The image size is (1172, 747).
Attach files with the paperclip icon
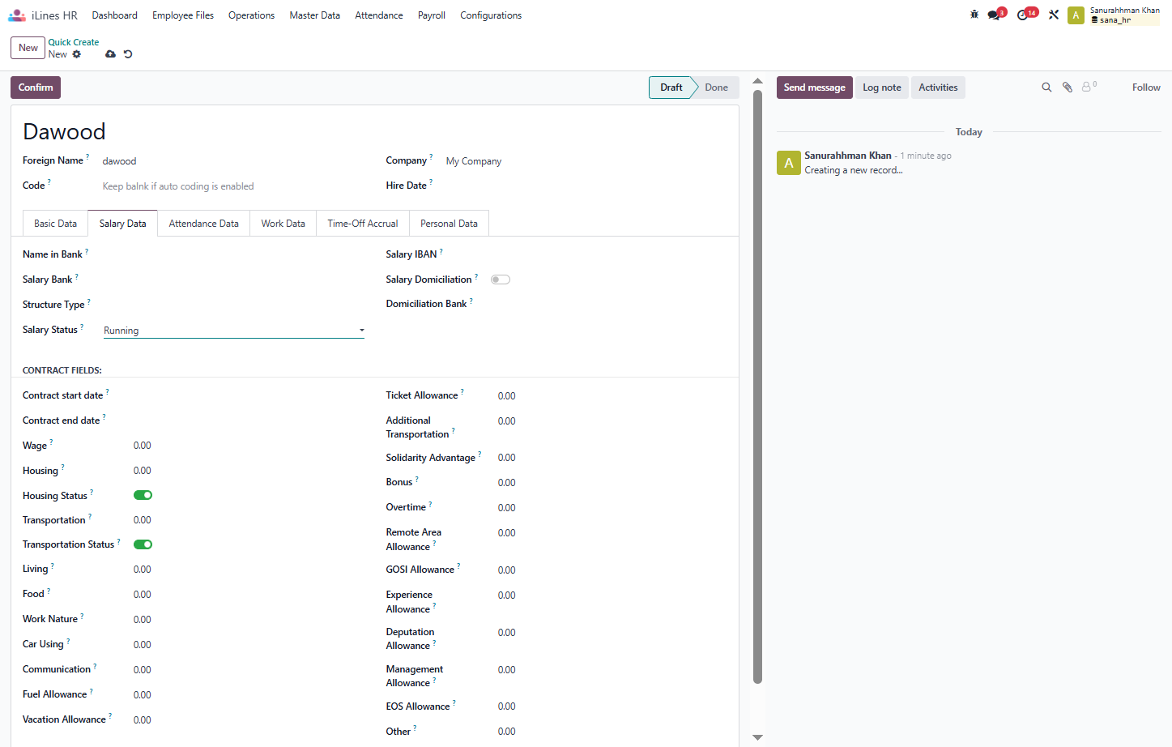tap(1068, 88)
